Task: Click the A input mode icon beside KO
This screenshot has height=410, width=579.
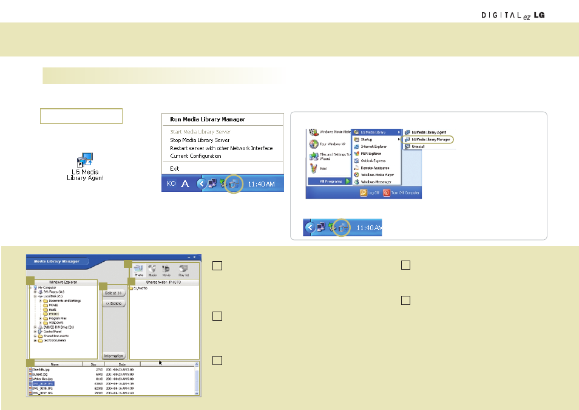Action: pos(185,183)
